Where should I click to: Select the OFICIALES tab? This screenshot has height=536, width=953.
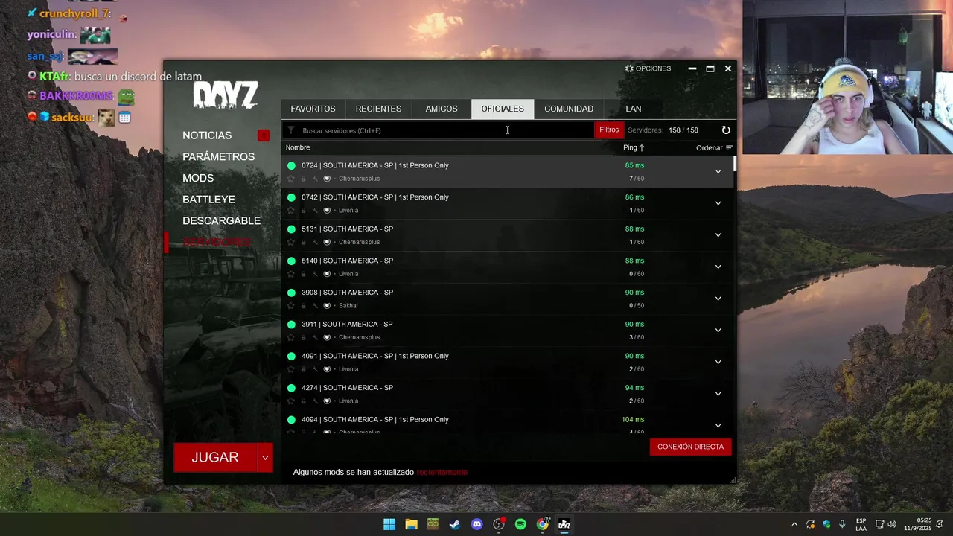tap(503, 109)
